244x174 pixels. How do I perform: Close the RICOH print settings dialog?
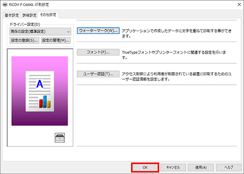(x=239, y=4)
